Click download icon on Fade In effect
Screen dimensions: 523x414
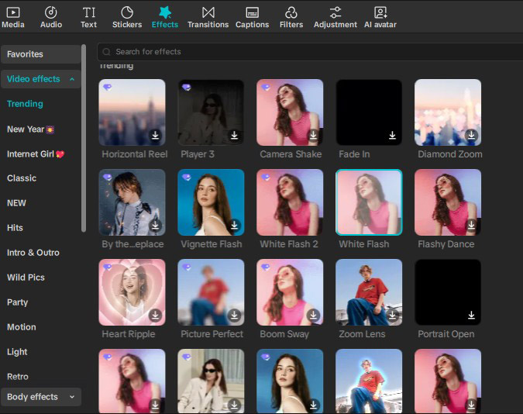[x=392, y=136]
